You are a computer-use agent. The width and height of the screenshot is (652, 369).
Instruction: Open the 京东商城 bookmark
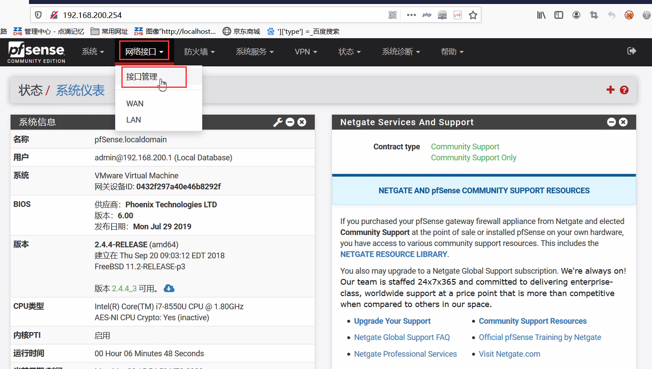pos(241,31)
